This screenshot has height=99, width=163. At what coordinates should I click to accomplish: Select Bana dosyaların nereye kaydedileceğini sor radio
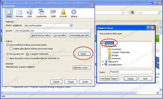point(7,58)
